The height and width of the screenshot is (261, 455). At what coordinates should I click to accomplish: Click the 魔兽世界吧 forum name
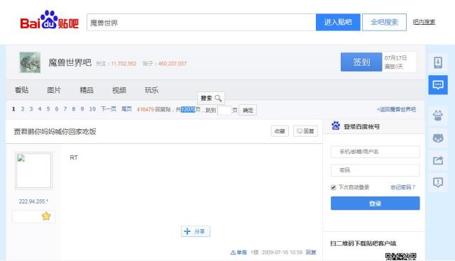70,62
